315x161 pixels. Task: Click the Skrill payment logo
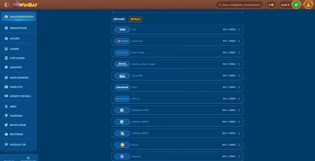coord(122,76)
